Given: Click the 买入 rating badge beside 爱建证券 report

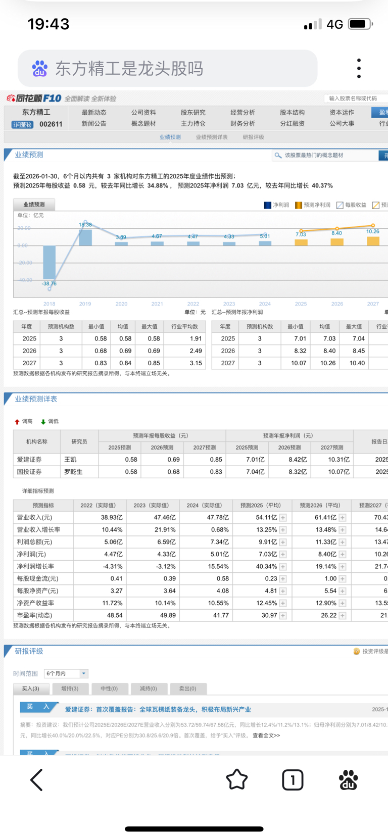Looking at the screenshot, I should (x=38, y=707).
